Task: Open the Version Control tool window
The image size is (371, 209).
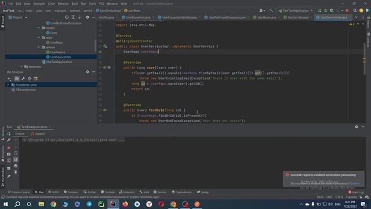Action: [x=19, y=192]
